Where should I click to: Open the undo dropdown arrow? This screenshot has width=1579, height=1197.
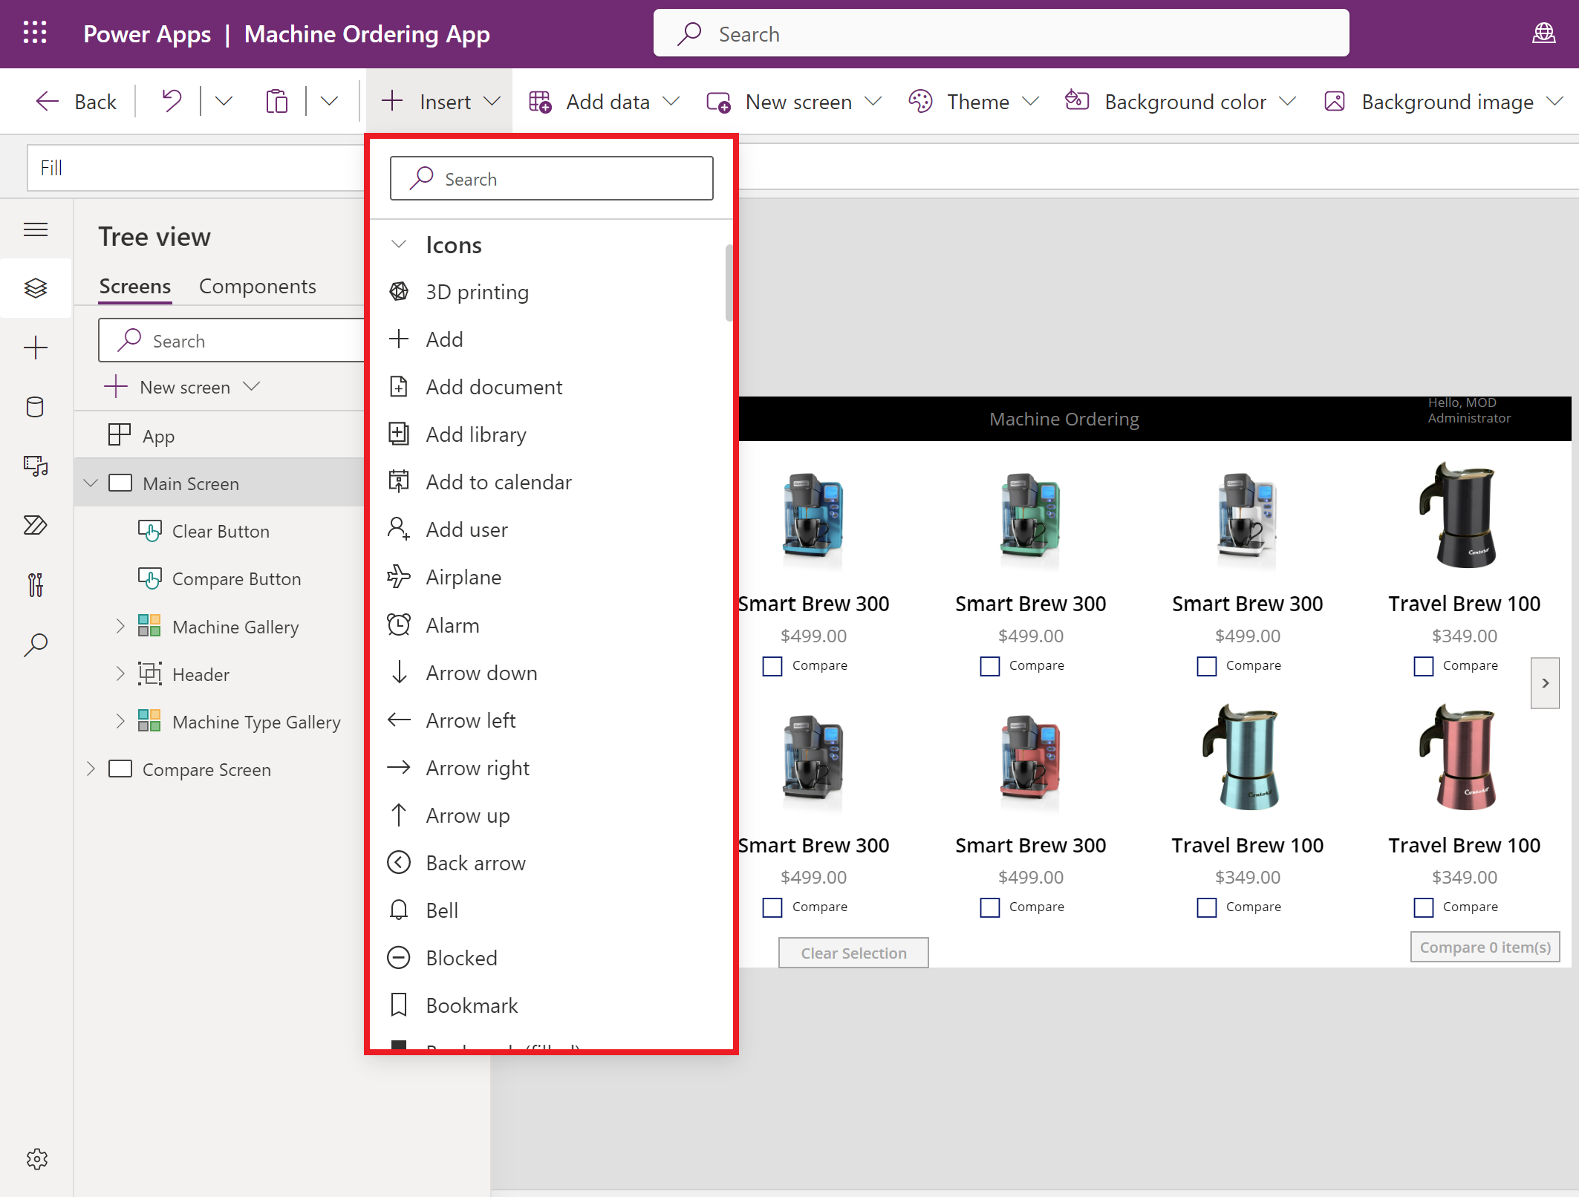(x=224, y=101)
